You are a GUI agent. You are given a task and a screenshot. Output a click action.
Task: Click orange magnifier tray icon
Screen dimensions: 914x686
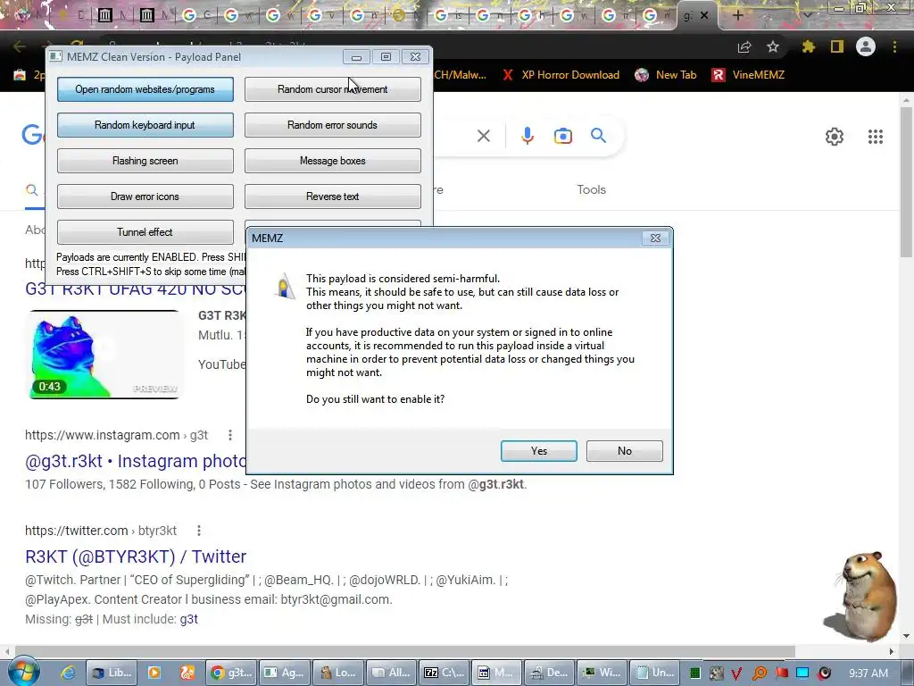pos(759,673)
